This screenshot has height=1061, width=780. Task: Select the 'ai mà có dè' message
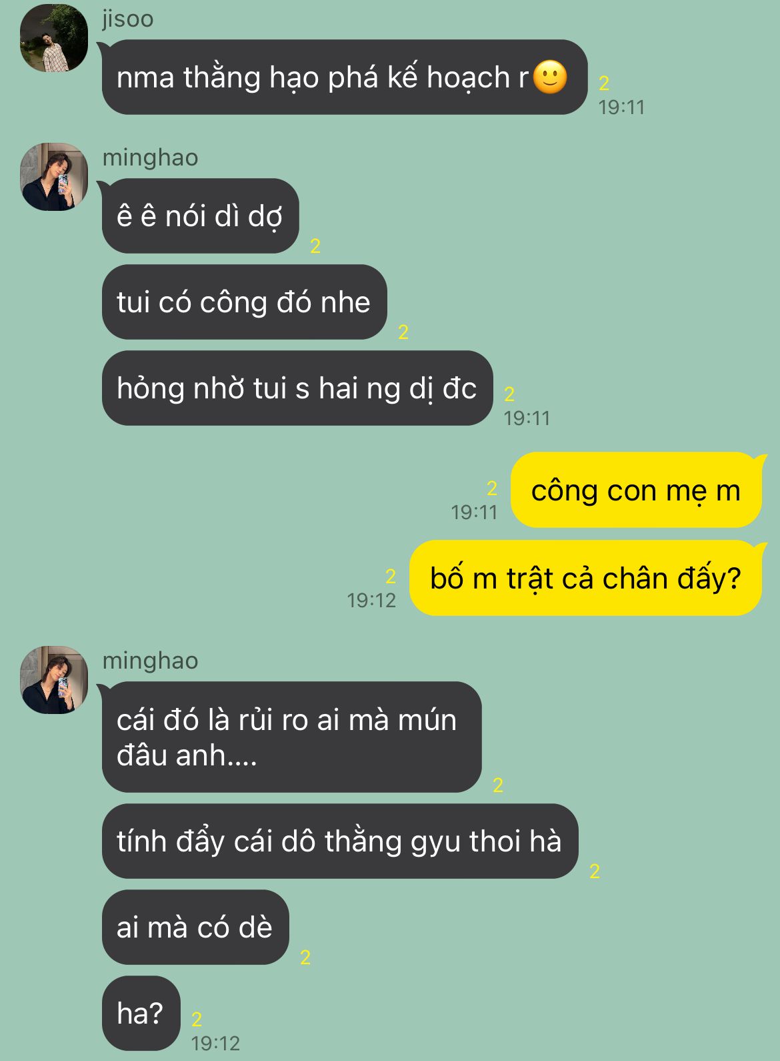click(195, 928)
